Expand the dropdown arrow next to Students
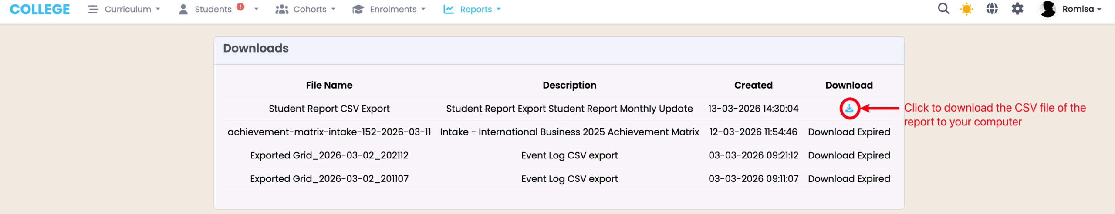This screenshot has width=1115, height=214. coord(256,9)
